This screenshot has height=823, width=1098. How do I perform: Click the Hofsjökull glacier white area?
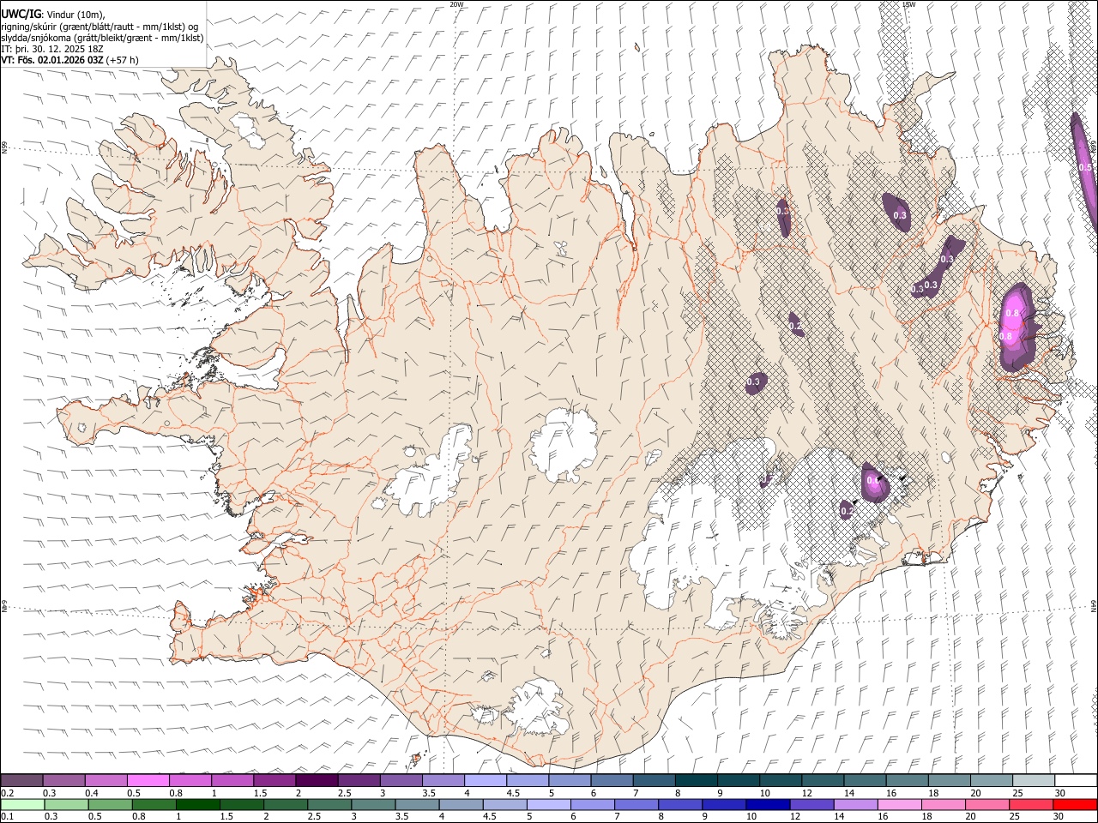point(564,444)
